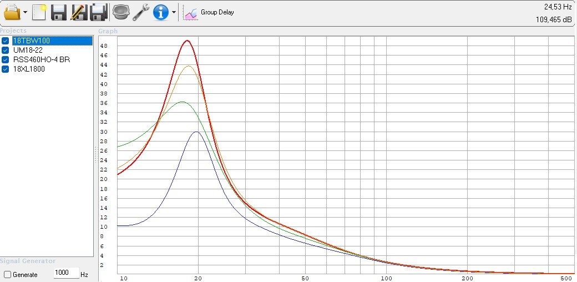Click the Group Delay graph selector label

217,12
